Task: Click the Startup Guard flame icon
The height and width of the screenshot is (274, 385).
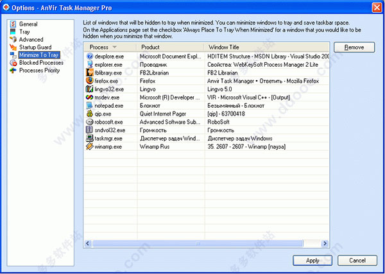Action: click(x=13, y=47)
